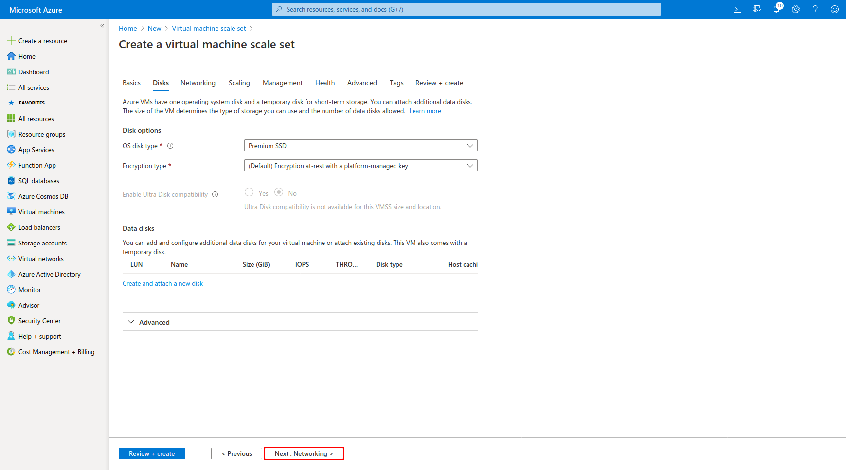
Task: Click the Security Center shield icon
Action: pyautogui.click(x=11, y=321)
